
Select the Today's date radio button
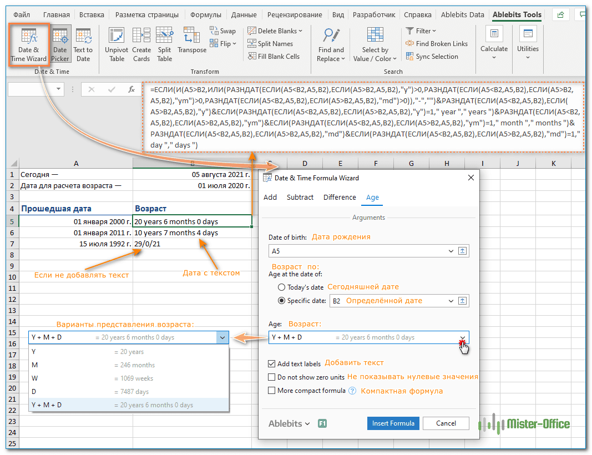coord(282,287)
